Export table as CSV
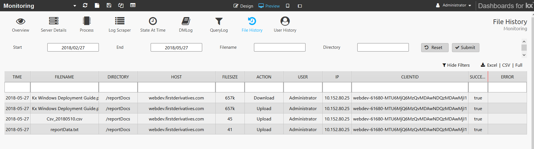Screen dimensions: 534x149 506,65
